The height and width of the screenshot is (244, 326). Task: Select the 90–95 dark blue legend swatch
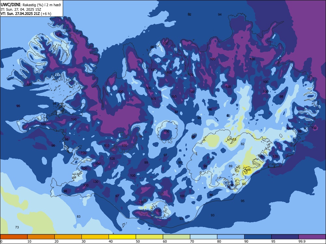258,237
